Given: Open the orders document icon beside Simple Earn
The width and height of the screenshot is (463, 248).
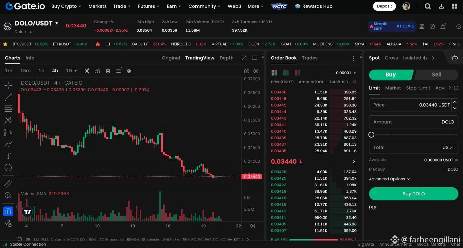Looking at the screenshot, I should point(422,26).
